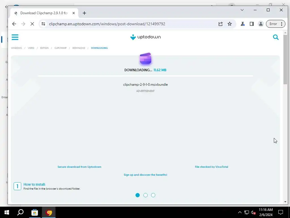This screenshot has height=218, width=290.
Task: Maximize the Chrome window
Action: [268, 10]
